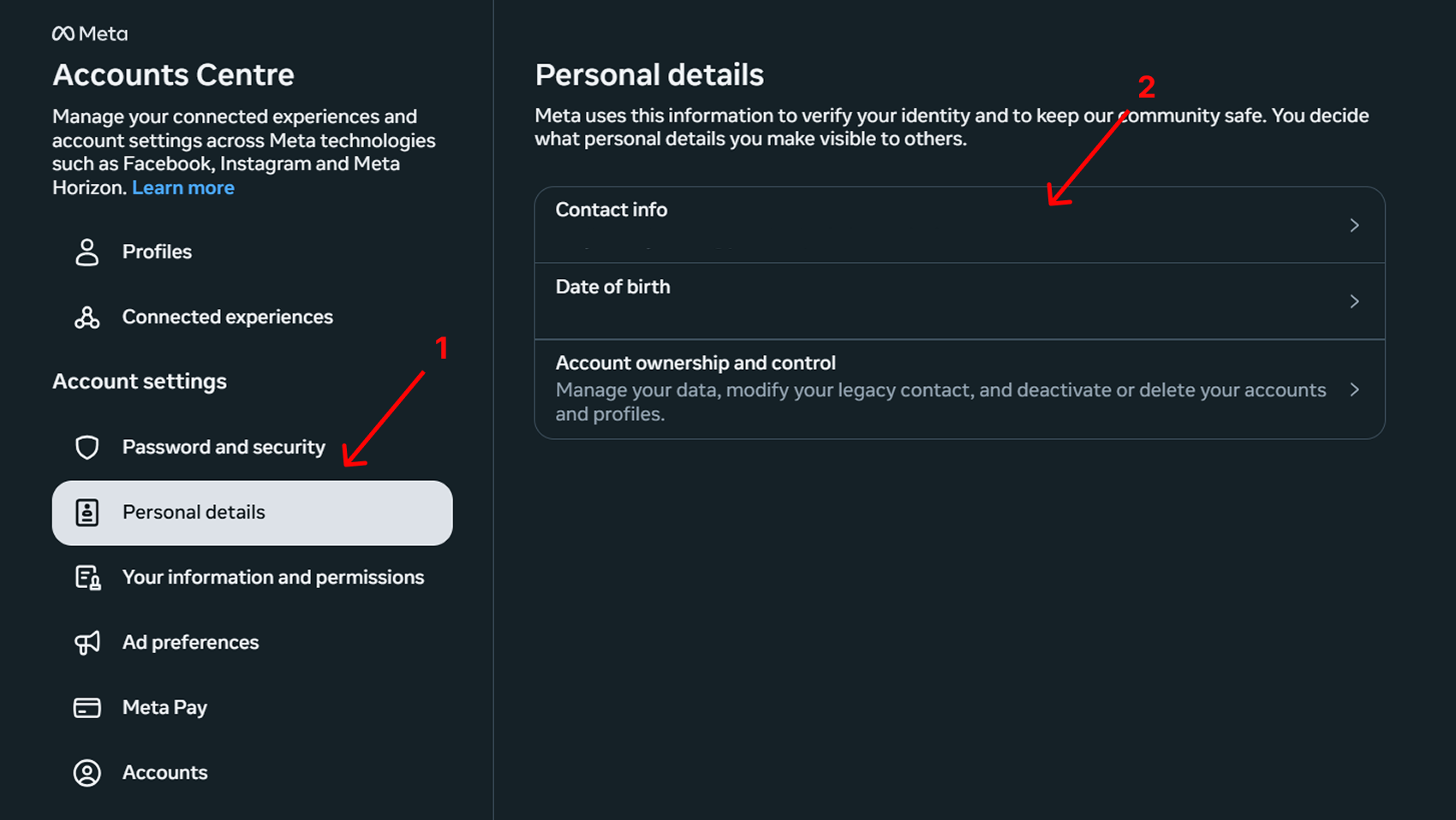Image resolution: width=1456 pixels, height=820 pixels.
Task: Click the Profiles person icon
Action: click(x=87, y=252)
